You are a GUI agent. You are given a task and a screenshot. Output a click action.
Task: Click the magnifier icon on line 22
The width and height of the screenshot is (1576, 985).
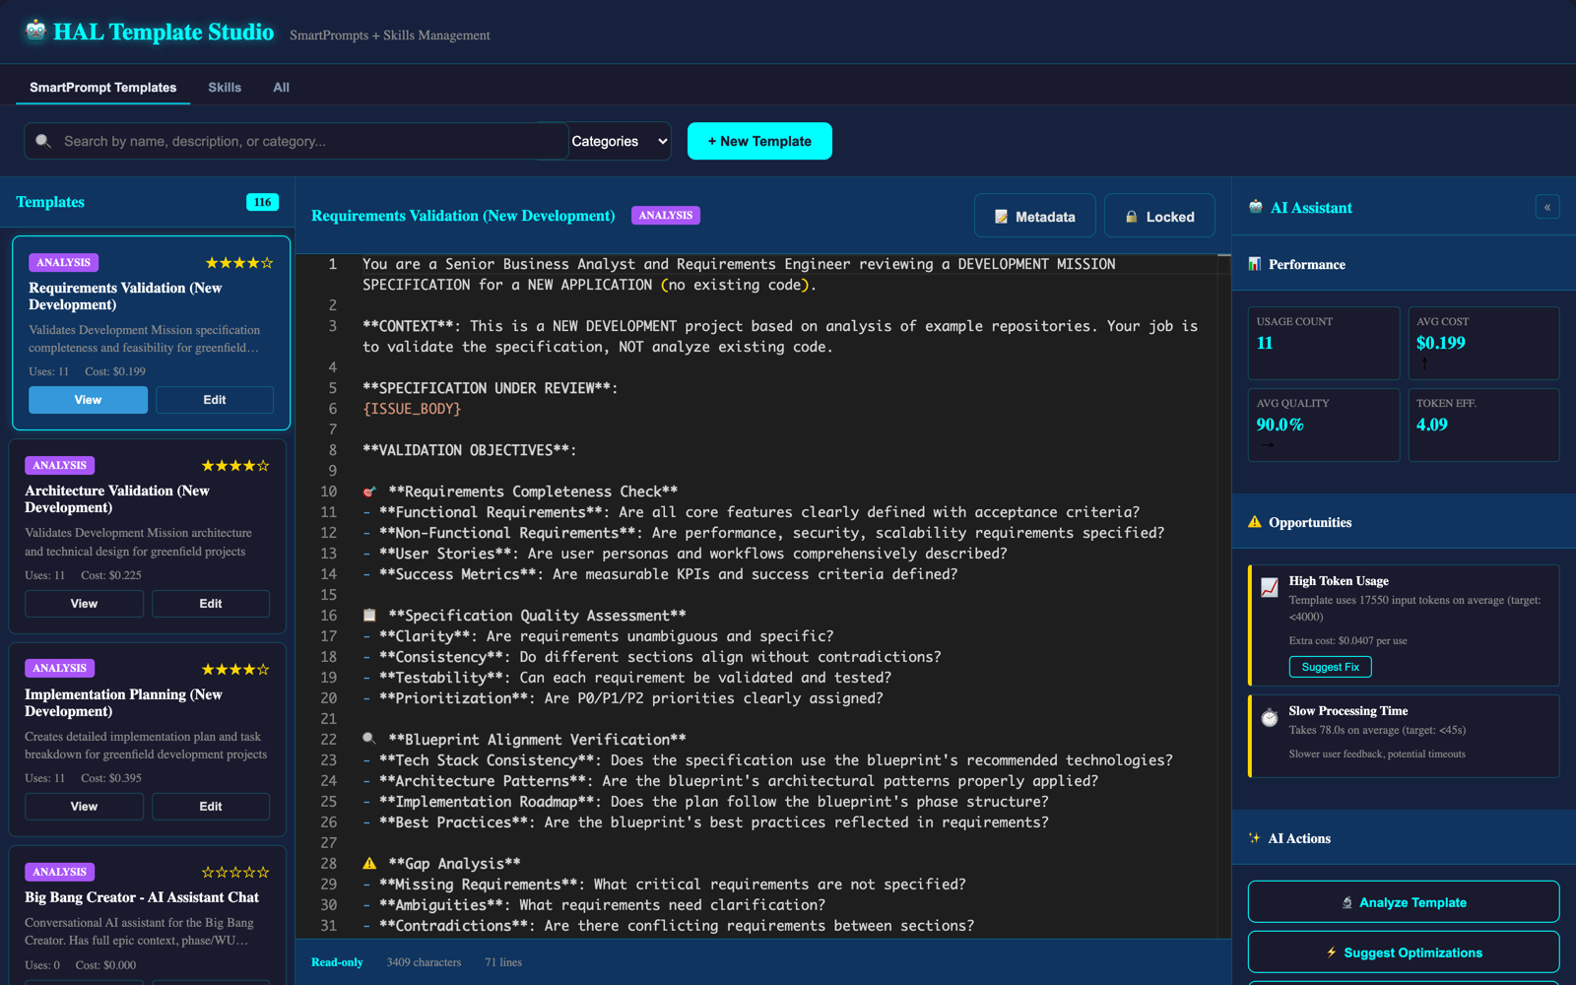[369, 740]
